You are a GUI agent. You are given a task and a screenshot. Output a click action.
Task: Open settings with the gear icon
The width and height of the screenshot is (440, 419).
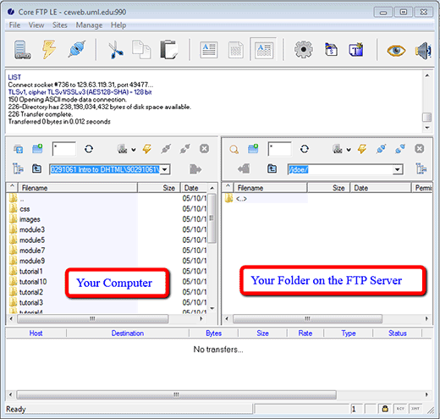pos(304,50)
